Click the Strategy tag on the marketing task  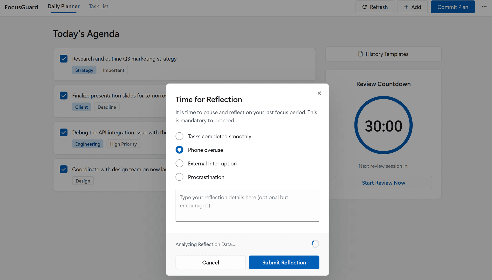click(x=84, y=70)
